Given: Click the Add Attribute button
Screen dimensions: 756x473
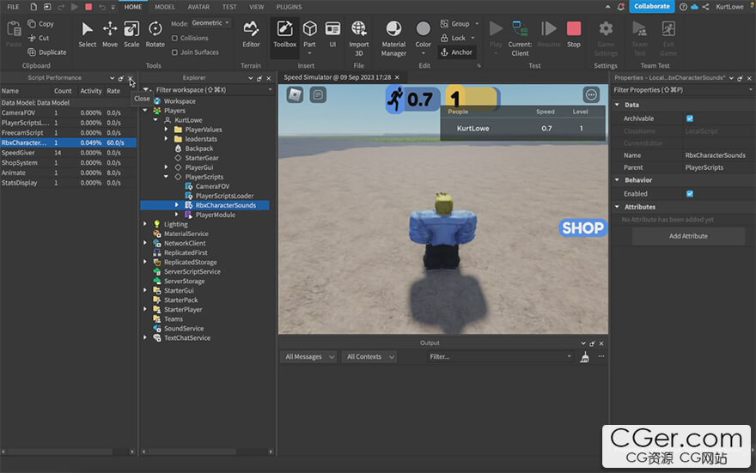Looking at the screenshot, I should click(x=688, y=236).
